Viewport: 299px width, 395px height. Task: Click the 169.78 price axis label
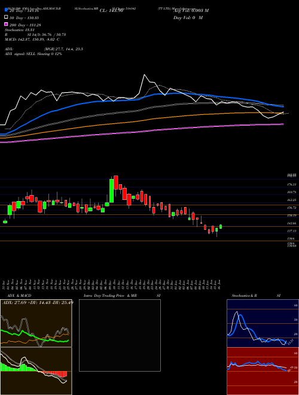click(292, 192)
